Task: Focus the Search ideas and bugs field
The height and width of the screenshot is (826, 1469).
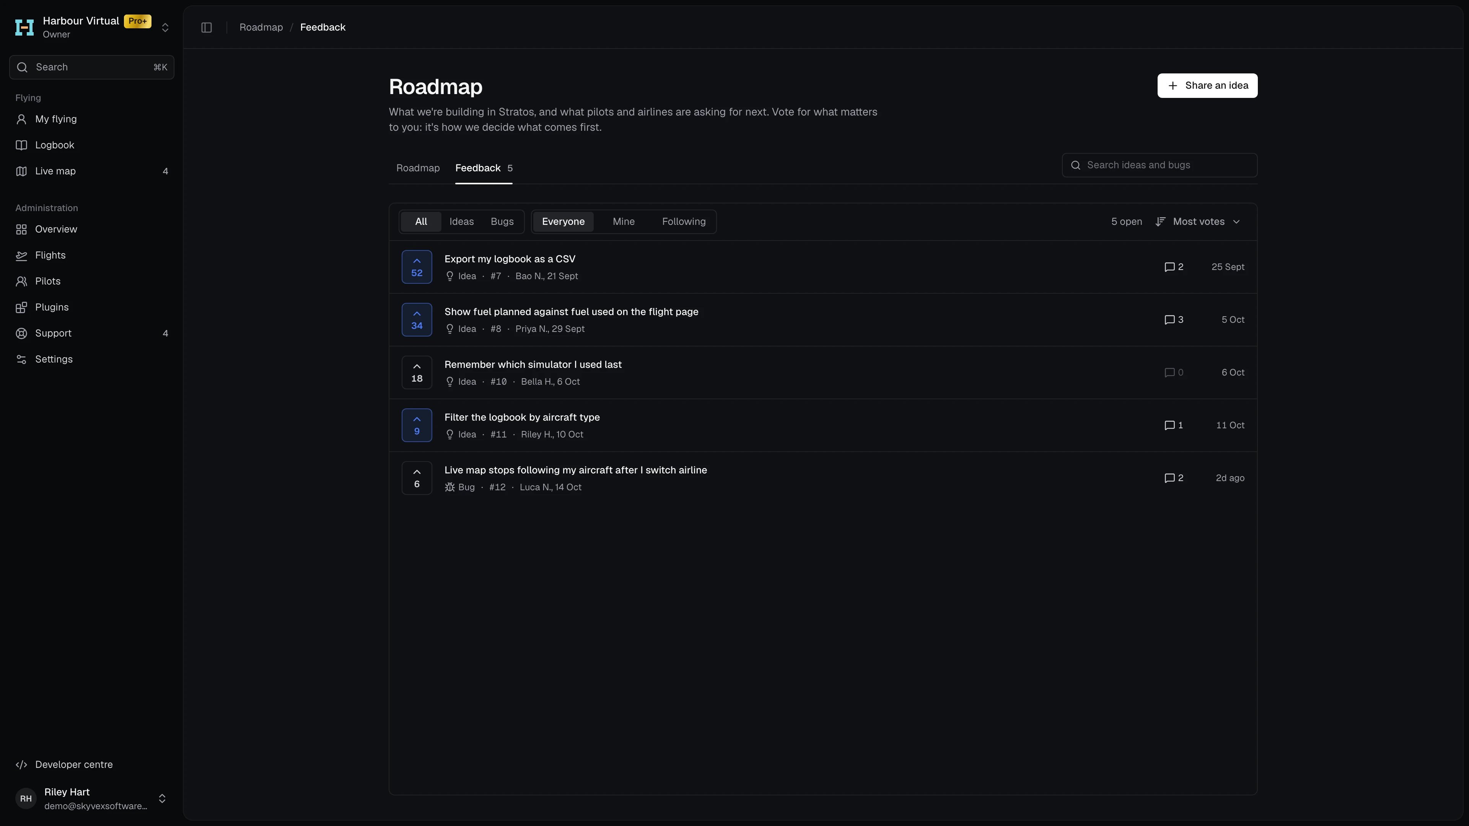Action: 1160,165
